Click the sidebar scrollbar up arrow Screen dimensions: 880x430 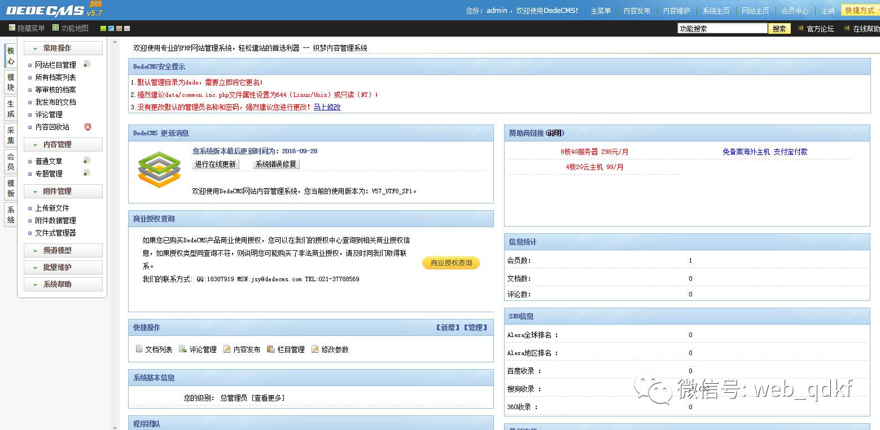click(x=116, y=42)
